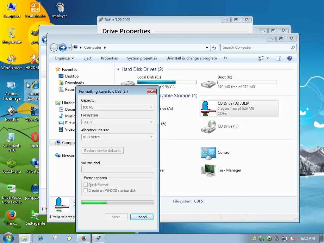Launch Foxit Reader from desktop

(35, 10)
